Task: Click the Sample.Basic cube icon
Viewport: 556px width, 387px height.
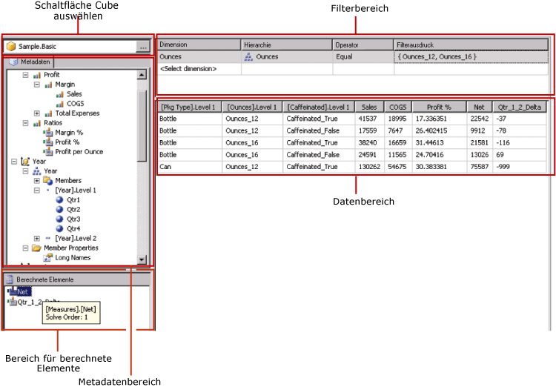Action: [11, 47]
